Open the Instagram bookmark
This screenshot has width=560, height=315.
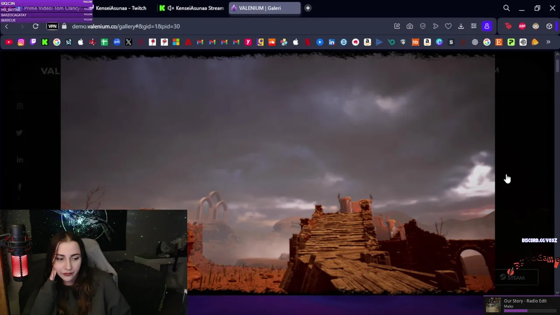(x=21, y=42)
